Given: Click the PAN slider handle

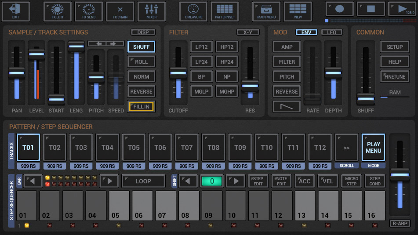Looking at the screenshot, I should pos(17,73).
